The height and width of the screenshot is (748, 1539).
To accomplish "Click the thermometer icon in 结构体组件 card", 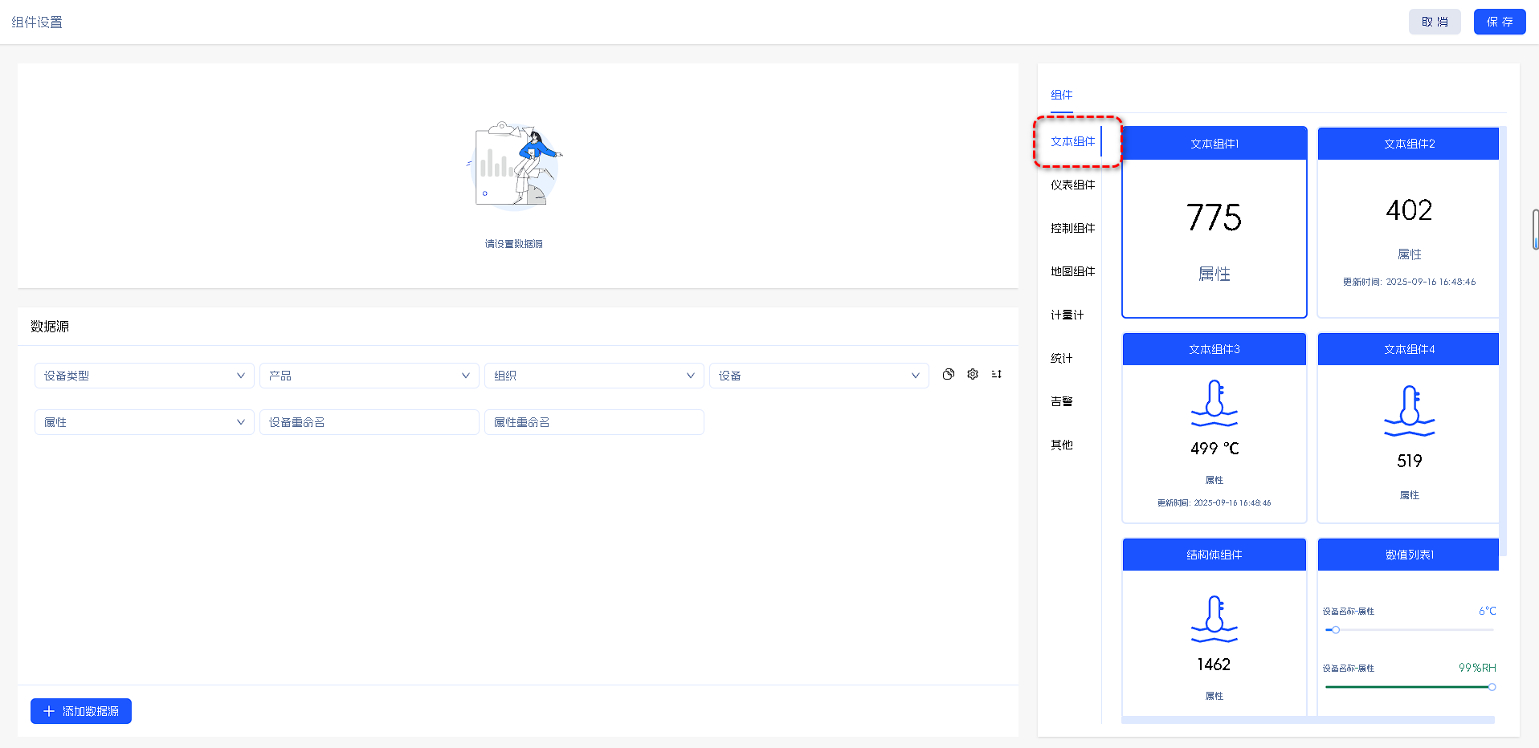I will 1214,619.
